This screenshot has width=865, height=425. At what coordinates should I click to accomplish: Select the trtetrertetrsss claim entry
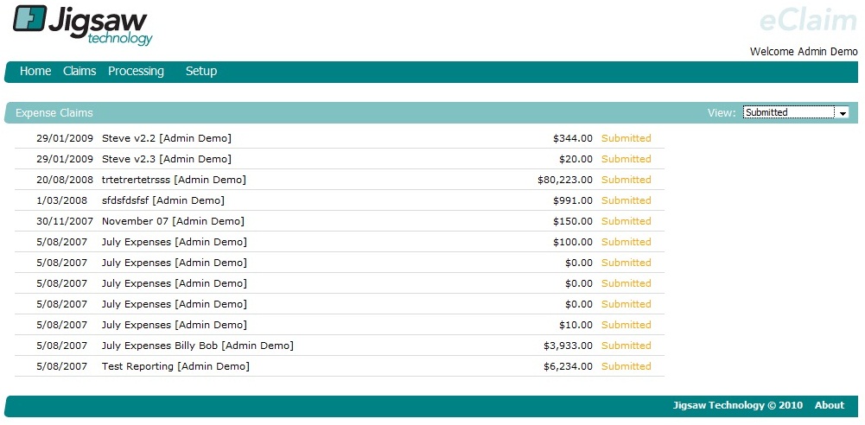[173, 180]
